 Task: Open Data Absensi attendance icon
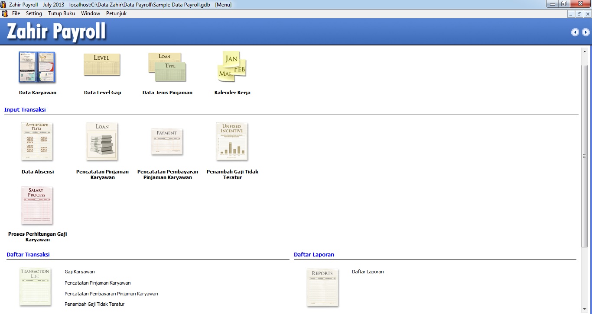pos(37,141)
